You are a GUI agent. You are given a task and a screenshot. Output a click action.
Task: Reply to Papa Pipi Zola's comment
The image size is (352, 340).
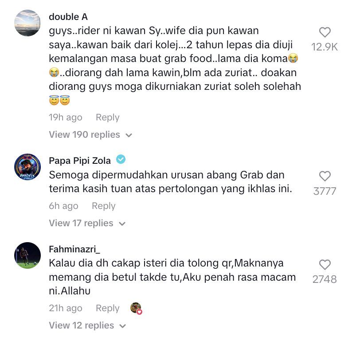[103, 206]
